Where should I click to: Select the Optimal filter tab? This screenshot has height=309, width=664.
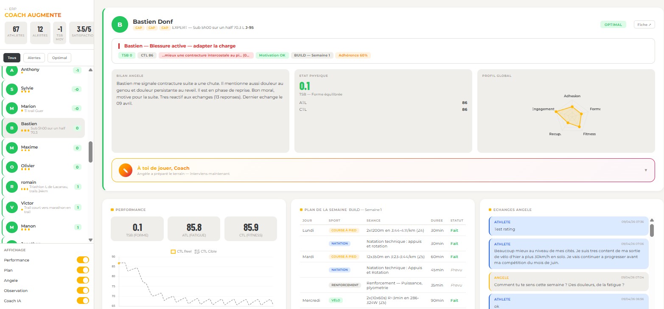click(59, 58)
